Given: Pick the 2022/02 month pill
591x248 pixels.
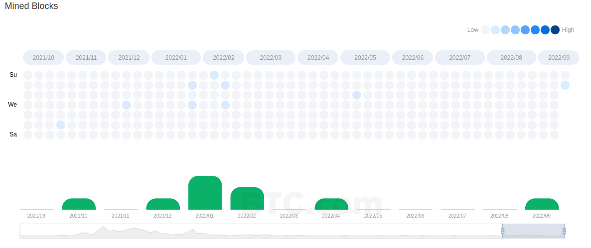Looking at the screenshot, I should (x=224, y=58).
